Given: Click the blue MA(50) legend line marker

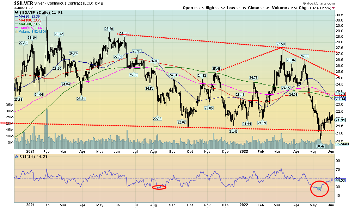Looking at the screenshot, I should click(x=16, y=16).
